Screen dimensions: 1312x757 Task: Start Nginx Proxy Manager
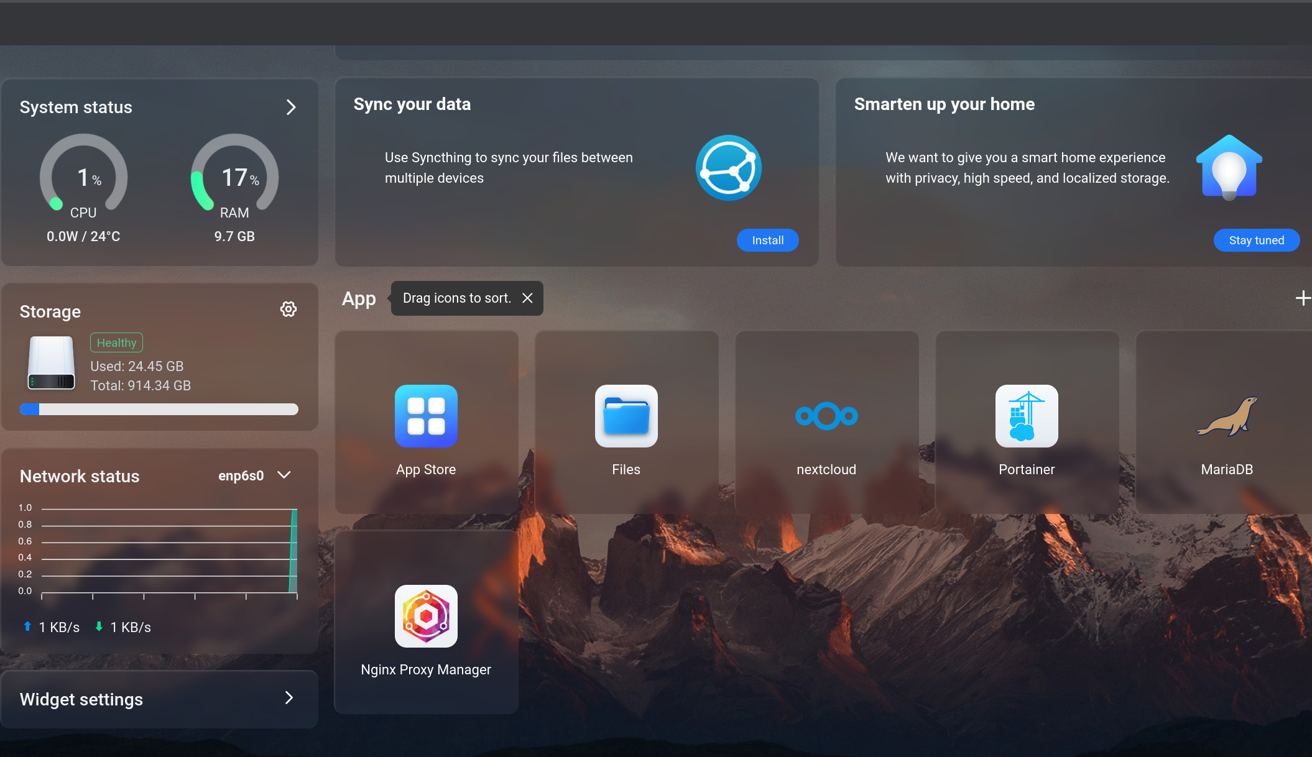tap(426, 616)
